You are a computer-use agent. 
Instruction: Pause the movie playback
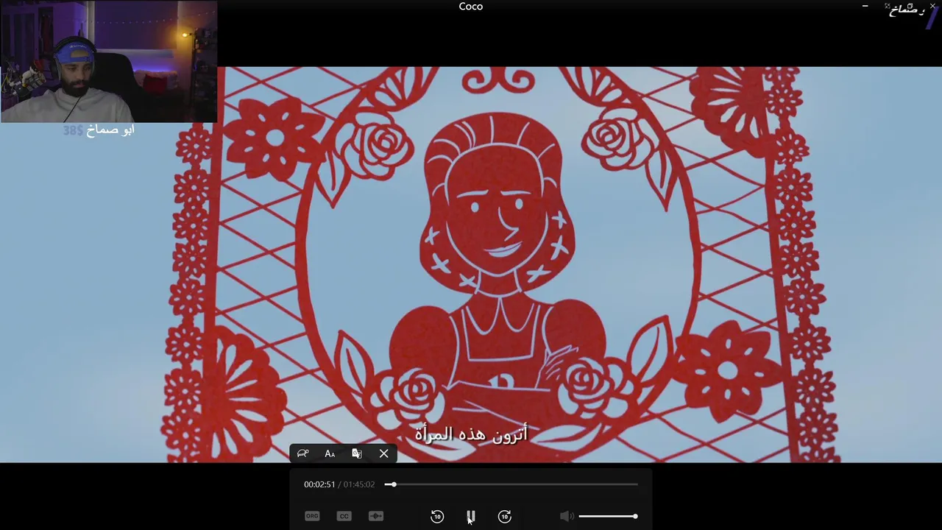pyautogui.click(x=471, y=516)
